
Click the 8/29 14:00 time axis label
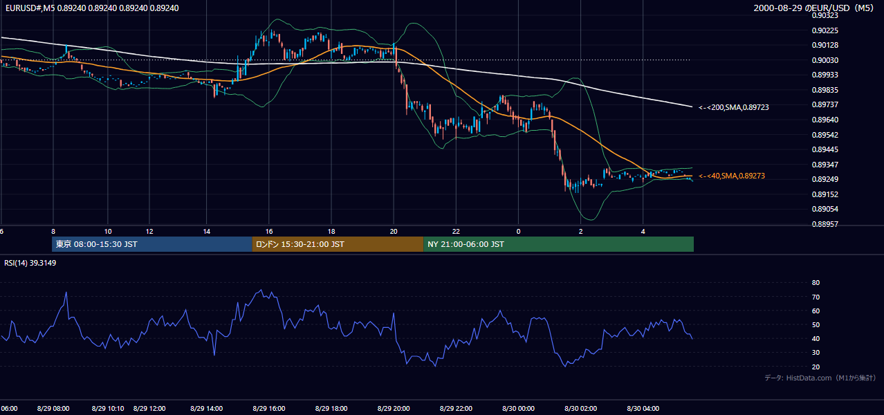click(208, 409)
